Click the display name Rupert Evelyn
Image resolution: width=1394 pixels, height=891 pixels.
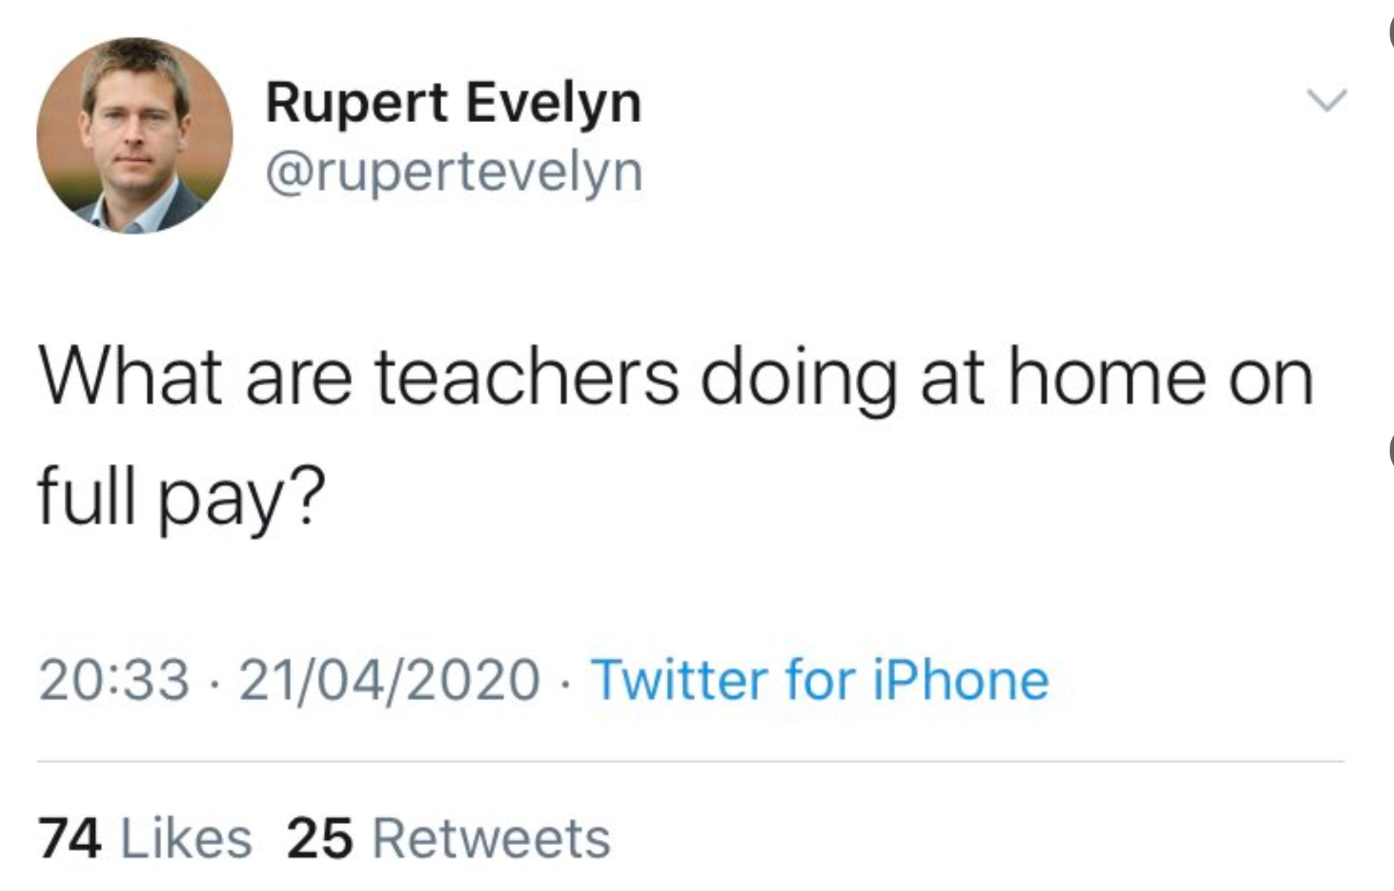pos(453,103)
